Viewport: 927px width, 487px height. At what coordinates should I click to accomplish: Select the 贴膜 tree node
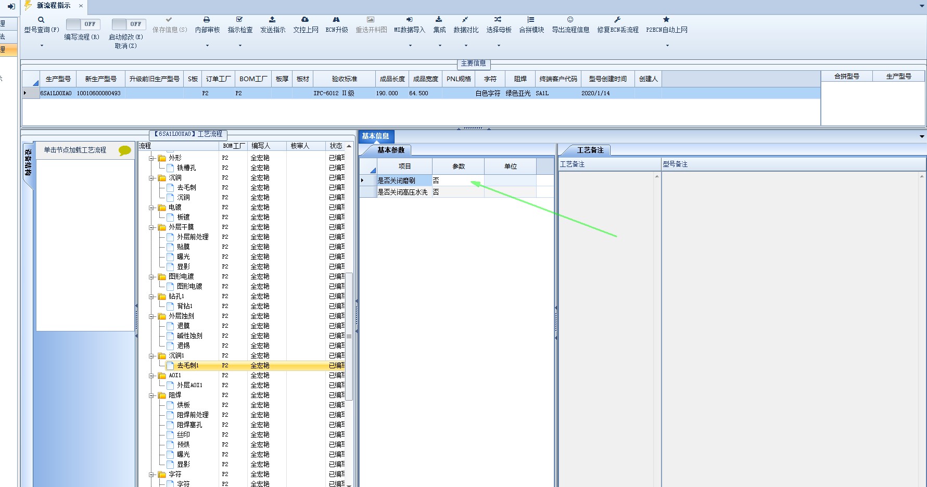tap(183, 247)
